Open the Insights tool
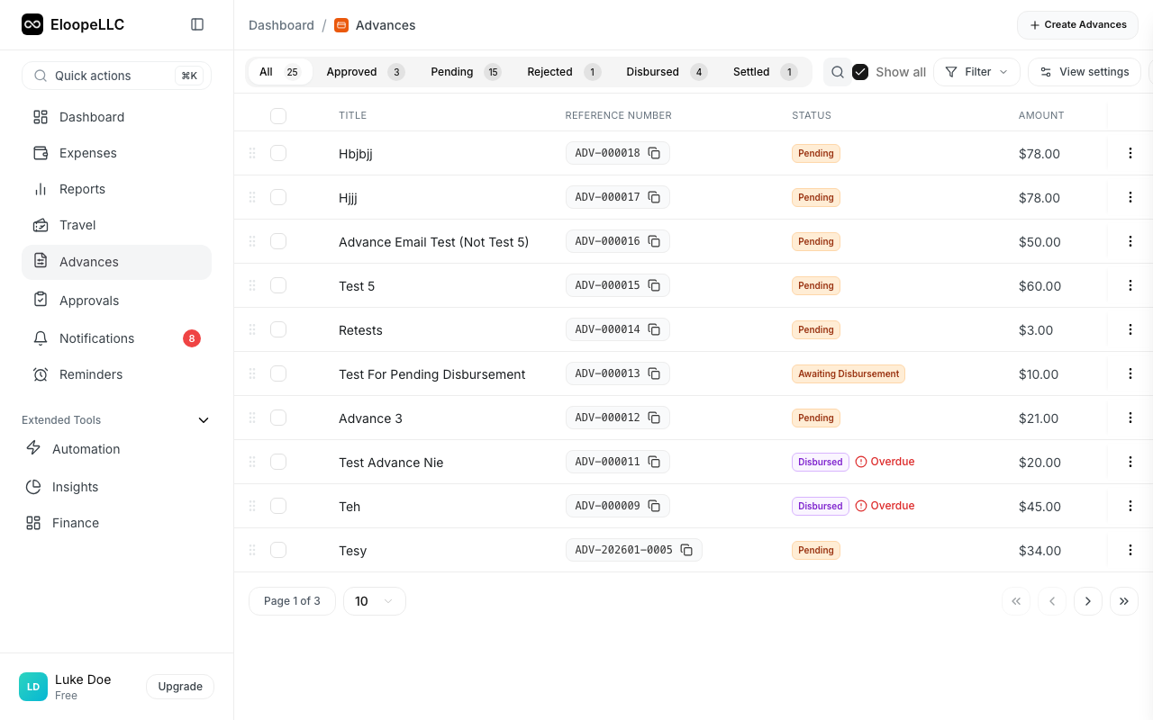This screenshot has width=1153, height=720. click(74, 486)
